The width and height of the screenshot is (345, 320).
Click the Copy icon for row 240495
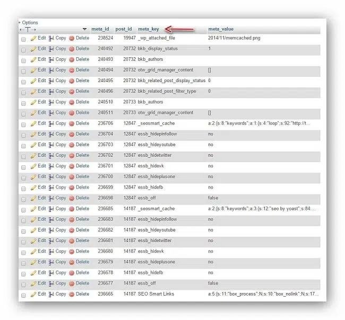pyautogui.click(x=51, y=81)
